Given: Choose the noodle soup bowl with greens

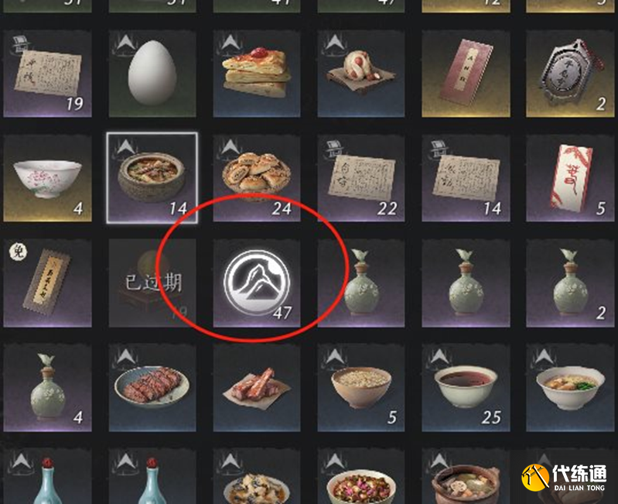Looking at the screenshot, I should tap(570, 387).
